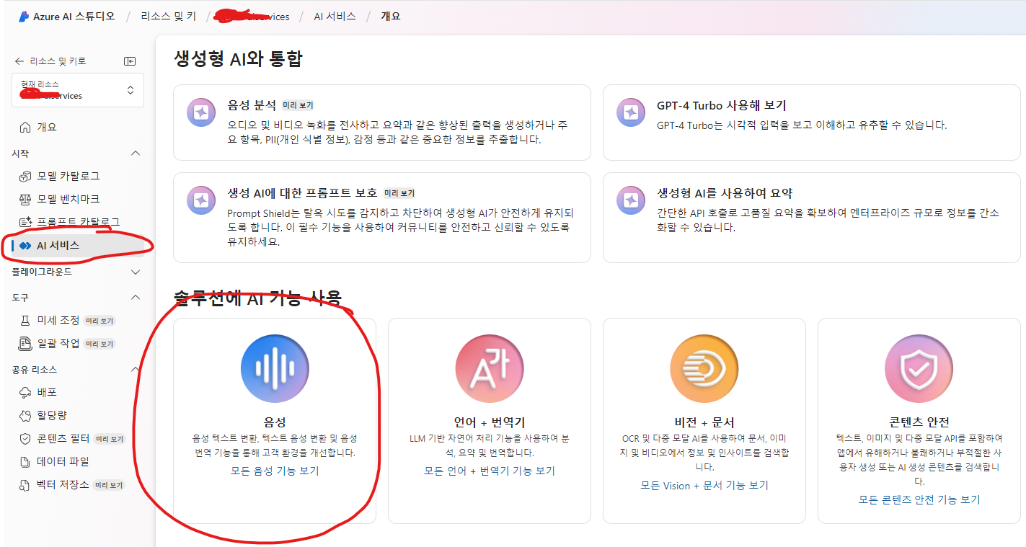This screenshot has height=547, width=1026.
Task: Open 모든 콘텐츠 안전 기능 보기 link
Action: [x=919, y=499]
